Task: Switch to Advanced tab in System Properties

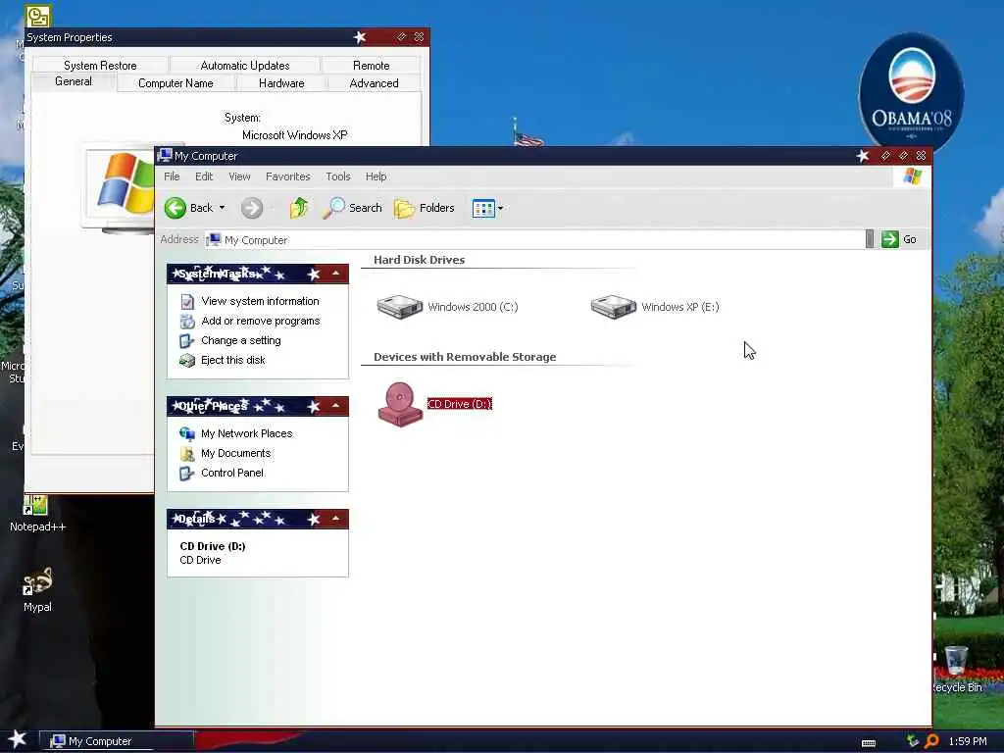Action: point(374,83)
